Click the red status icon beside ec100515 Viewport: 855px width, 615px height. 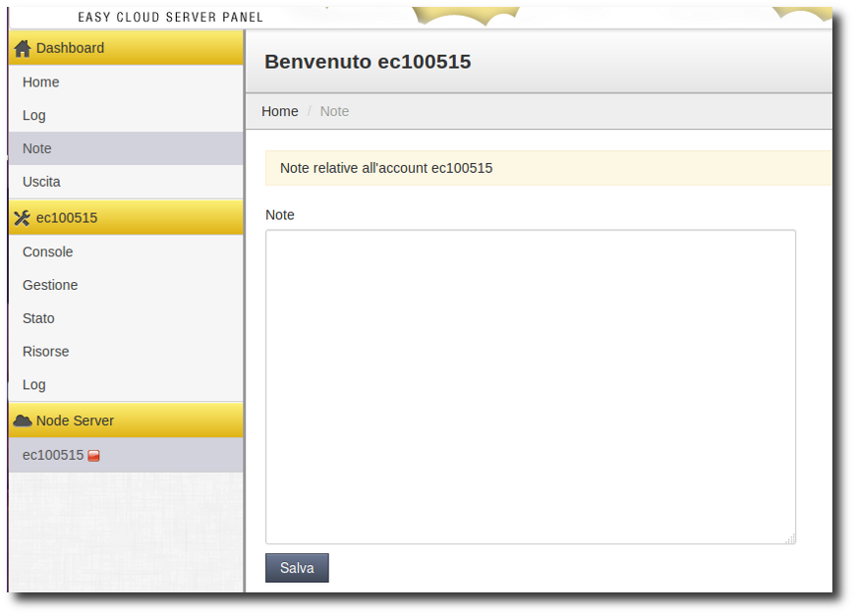[93, 456]
